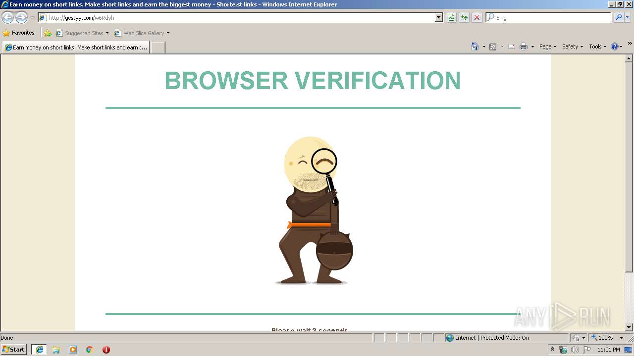Go to home page via Home icon
The height and width of the screenshot is (356, 634).
pyautogui.click(x=475, y=46)
